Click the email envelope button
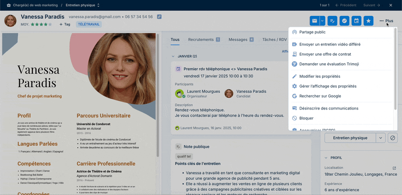 click(314, 21)
